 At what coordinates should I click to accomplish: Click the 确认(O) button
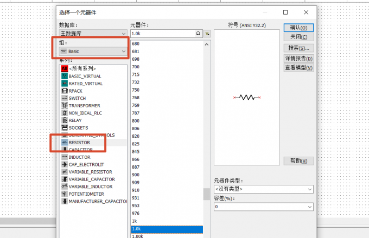click(298, 28)
